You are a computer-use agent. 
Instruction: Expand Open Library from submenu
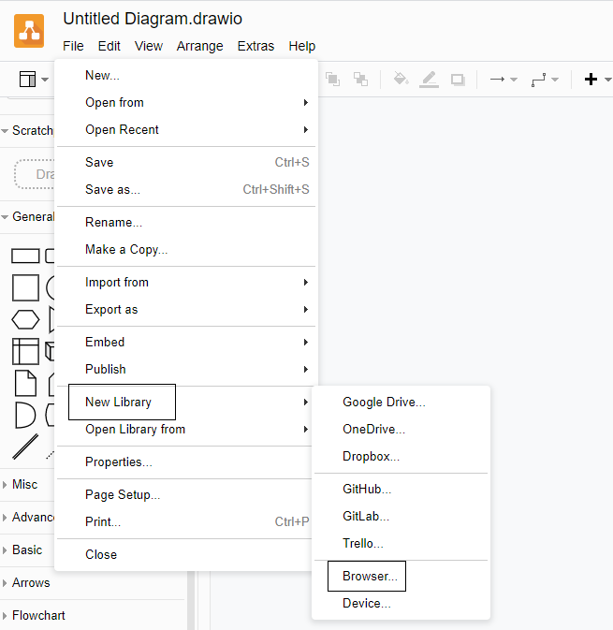pyautogui.click(x=186, y=429)
